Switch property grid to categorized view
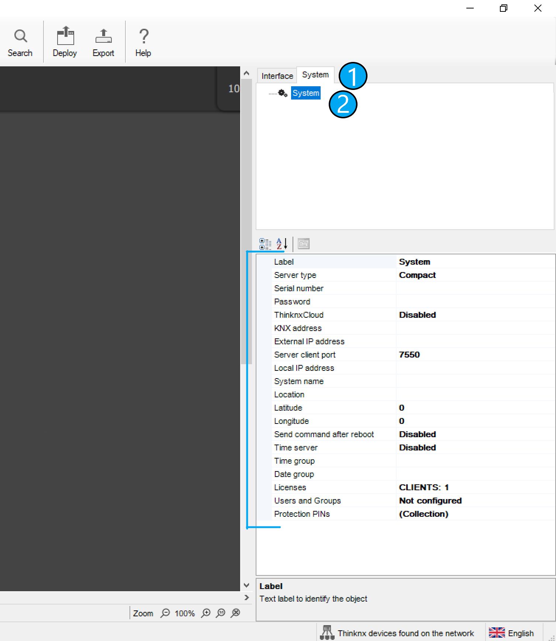The width and height of the screenshot is (556, 641). point(265,244)
